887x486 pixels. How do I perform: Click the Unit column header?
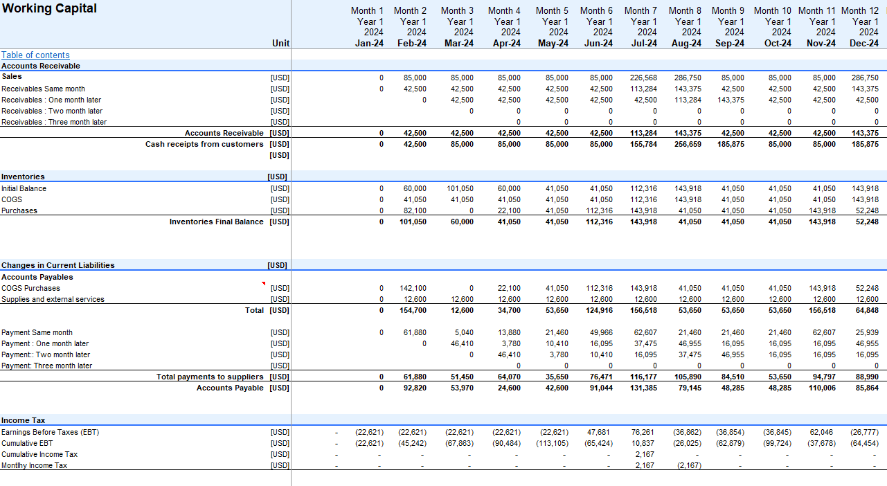point(280,43)
